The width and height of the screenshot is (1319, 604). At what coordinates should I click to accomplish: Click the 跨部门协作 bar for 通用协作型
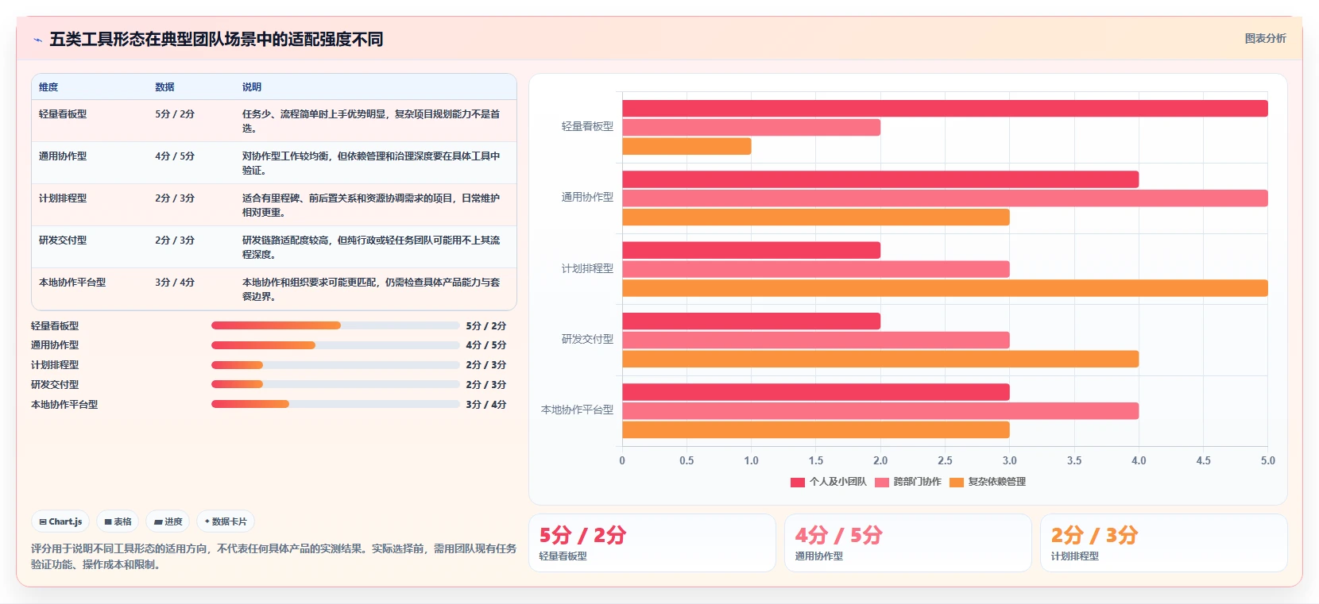point(945,198)
